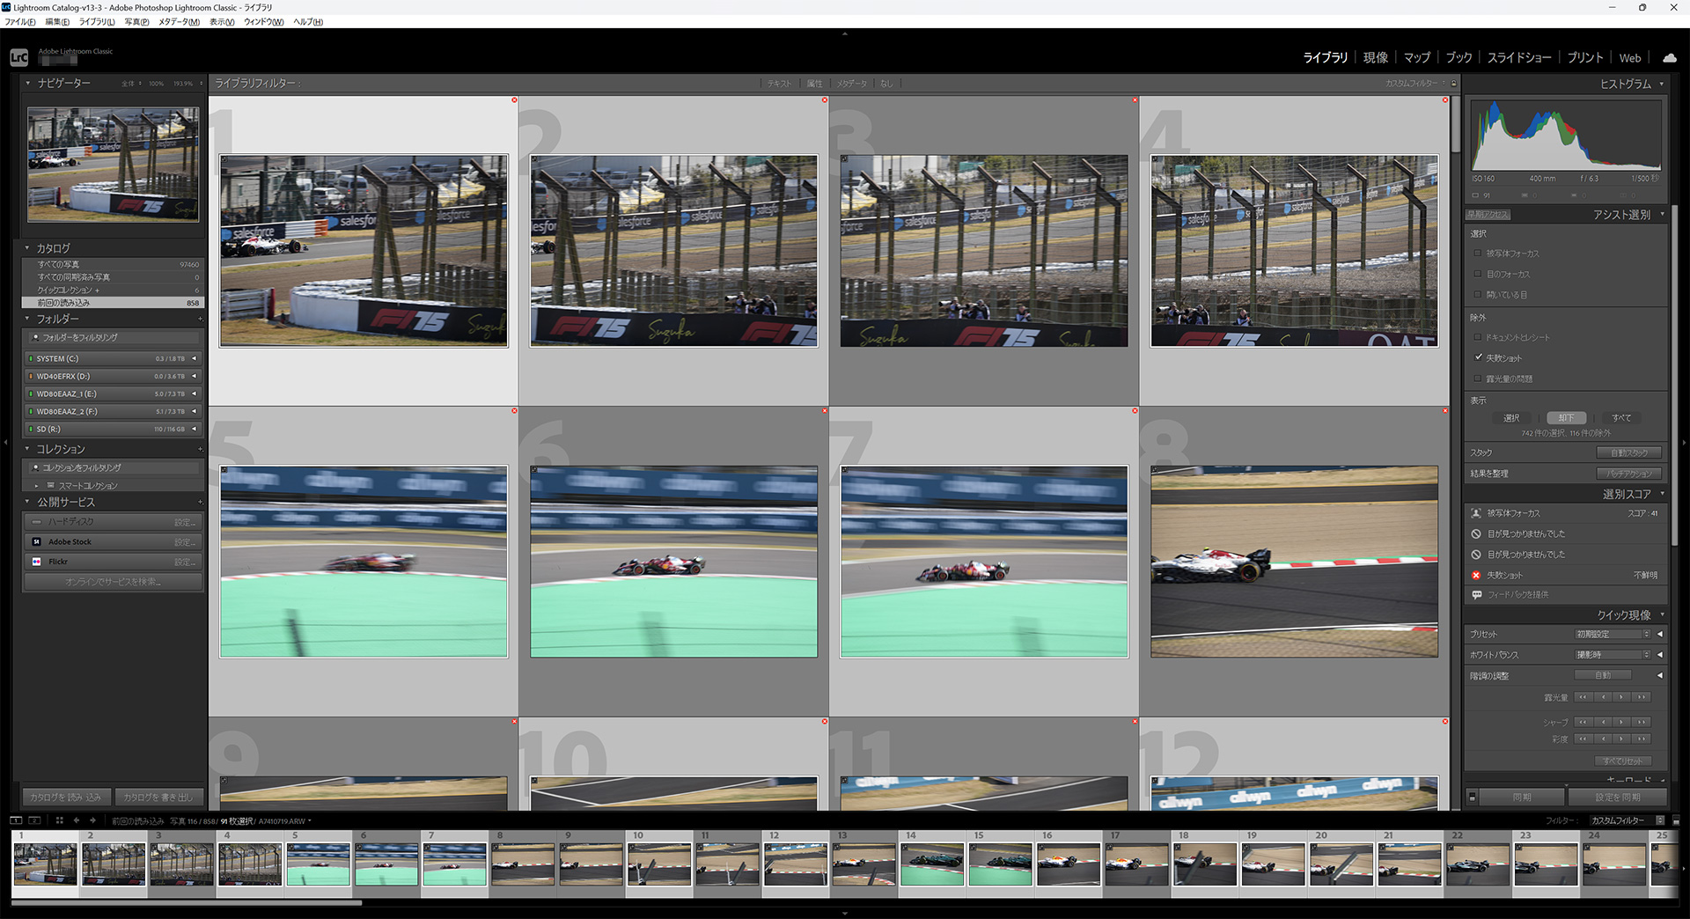
Task: Click the 失敗ショット red X score icon
Action: [1476, 576]
